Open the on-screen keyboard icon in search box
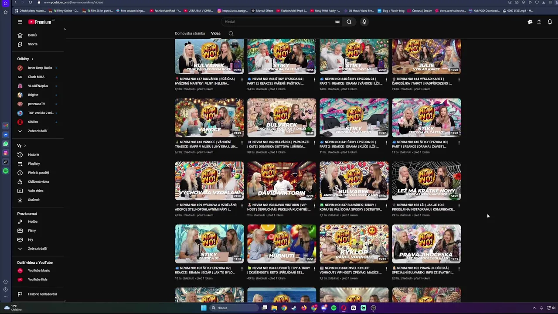 (x=337, y=22)
